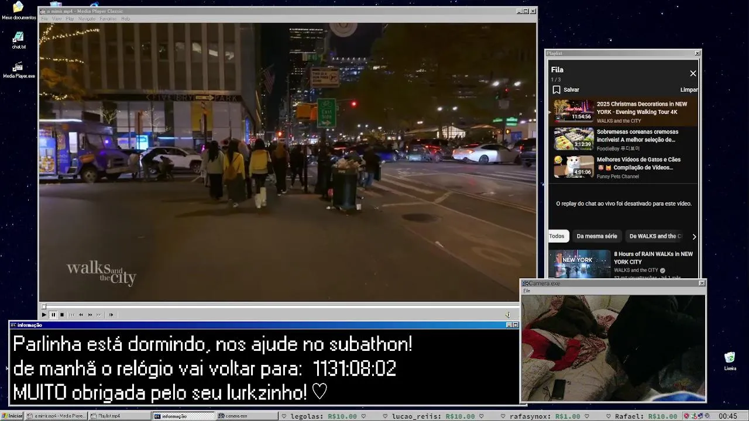Viewport: 749px width, 421px height.
Task: Click the 1 / 3 queue counter text
Action: [555, 80]
